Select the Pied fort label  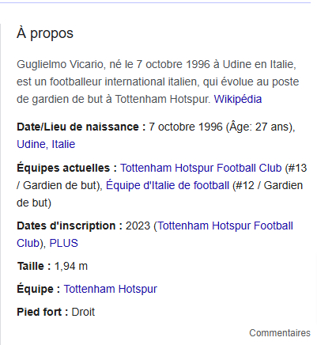[43, 312]
